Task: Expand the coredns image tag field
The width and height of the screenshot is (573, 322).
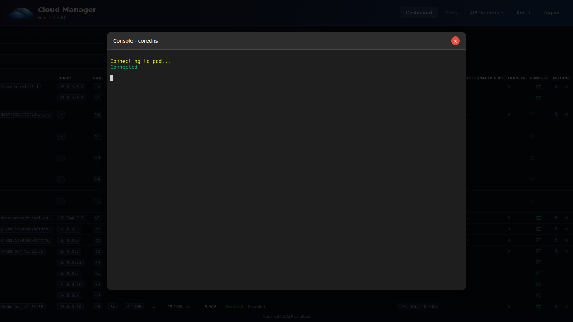Action: pos(20,87)
